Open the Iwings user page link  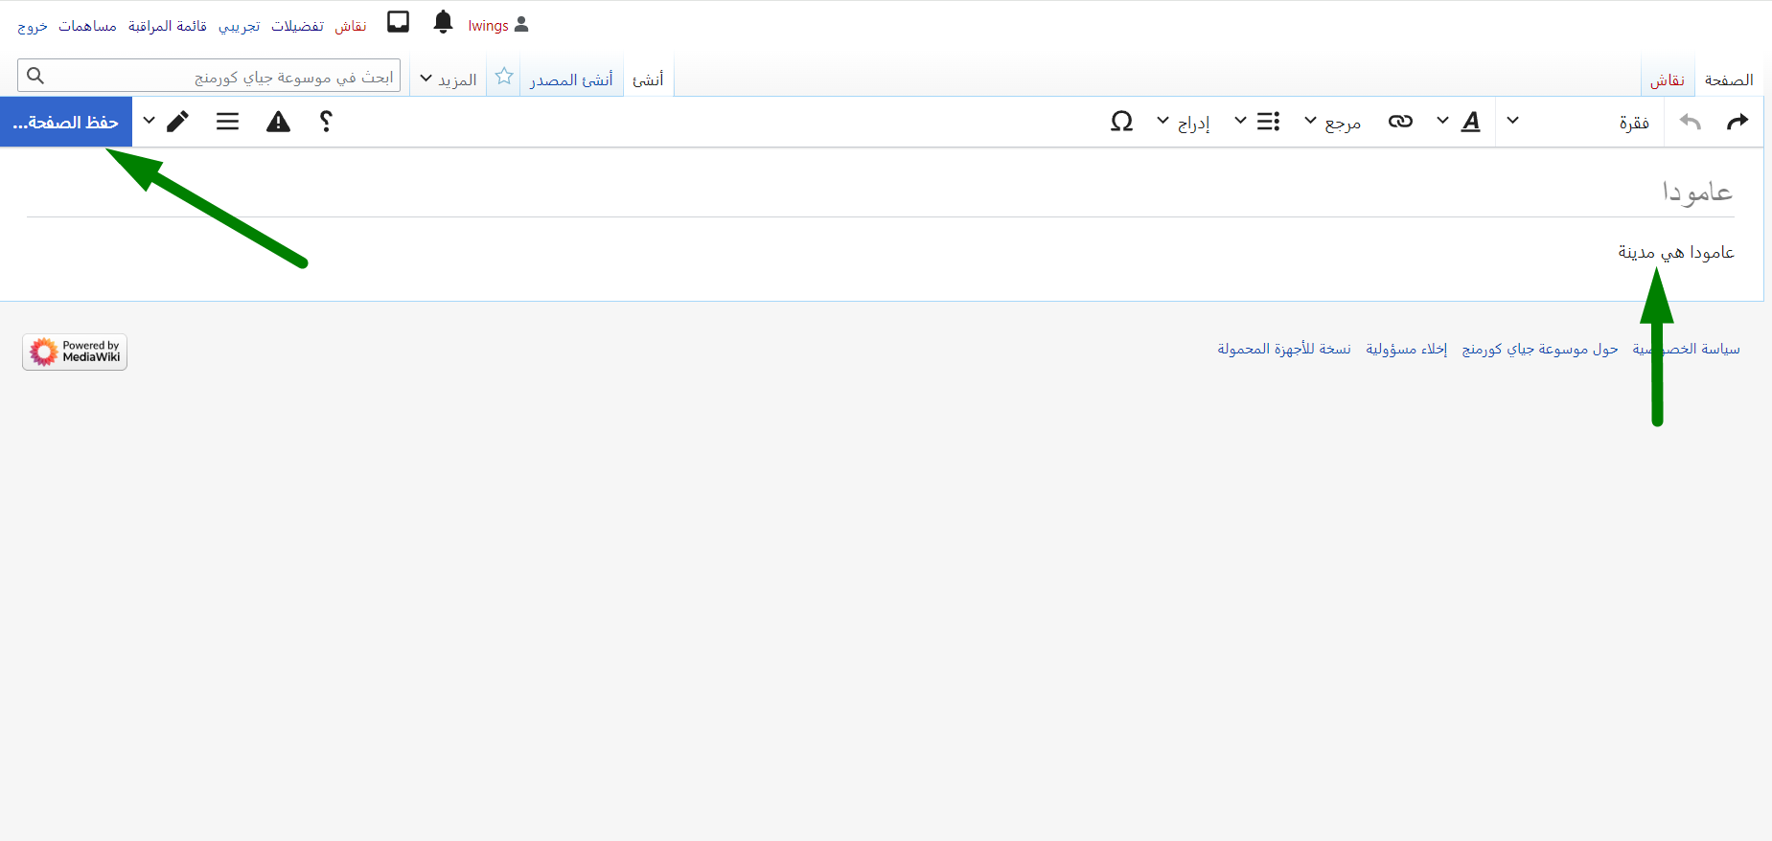488,26
